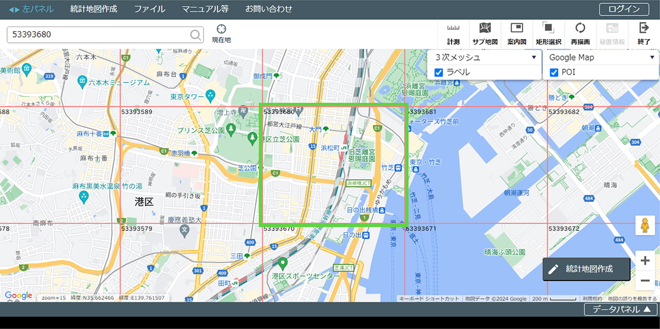
Task: Zoom out with the minus button
Action: coord(645,281)
